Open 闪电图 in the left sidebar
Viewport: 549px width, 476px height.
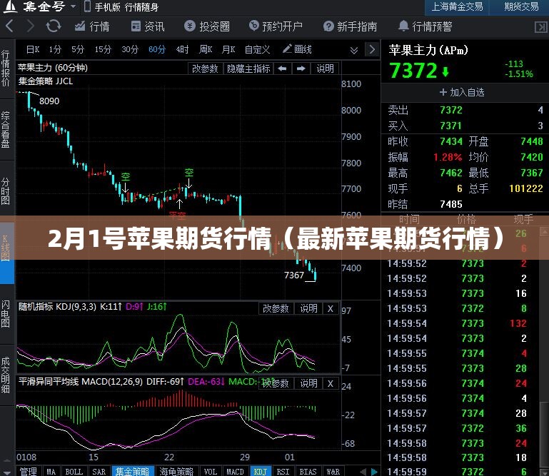tap(6, 313)
